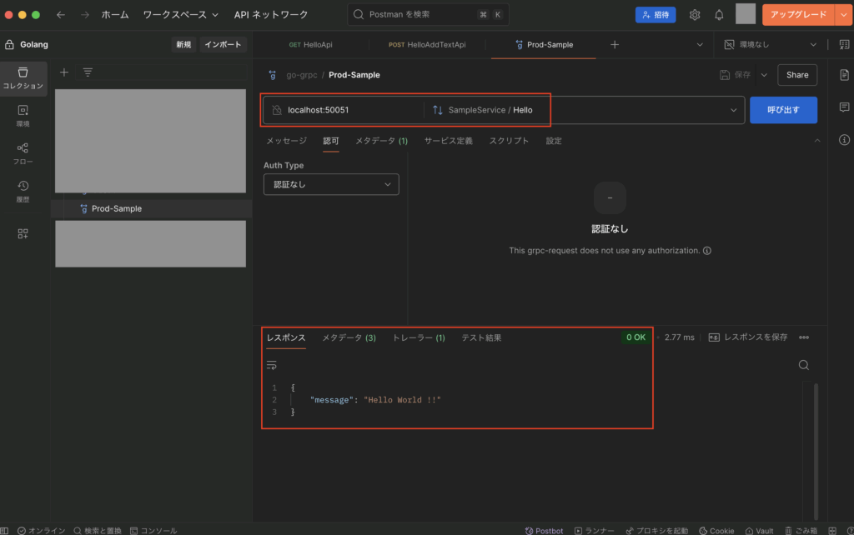Go forward with the right arrow

(x=84, y=15)
